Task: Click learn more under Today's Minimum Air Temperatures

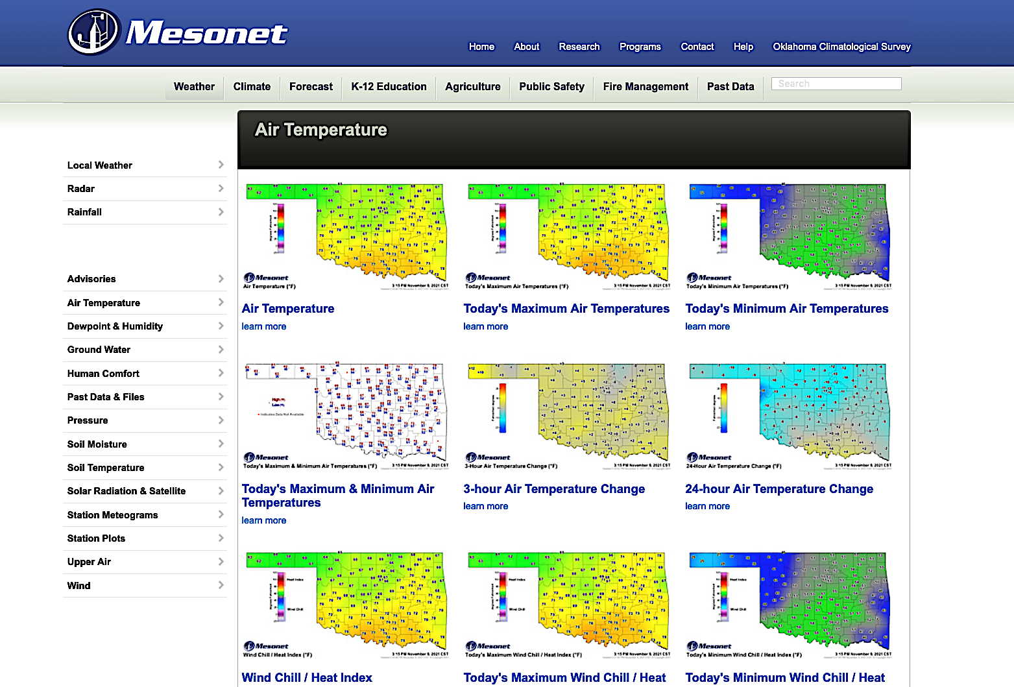Action: 708,326
